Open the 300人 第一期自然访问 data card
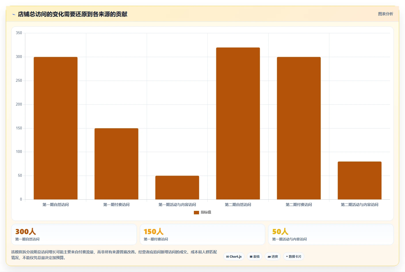Image resolution: width=405 pixels, height=272 pixels. tap(74, 234)
